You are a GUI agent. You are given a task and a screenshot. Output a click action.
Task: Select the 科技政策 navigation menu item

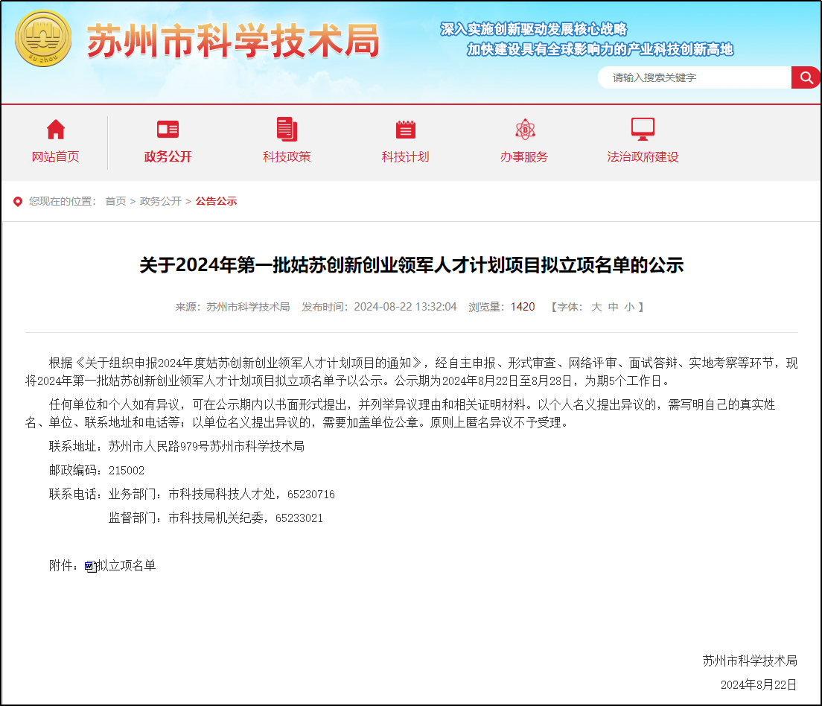click(286, 157)
